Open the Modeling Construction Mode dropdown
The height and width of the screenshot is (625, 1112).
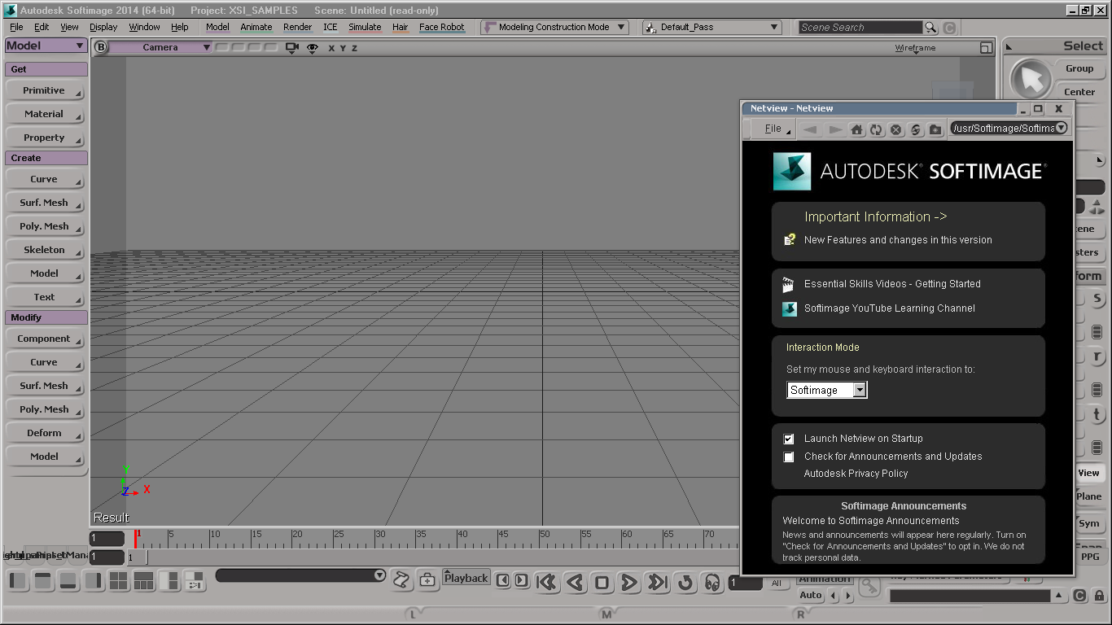[x=554, y=27]
